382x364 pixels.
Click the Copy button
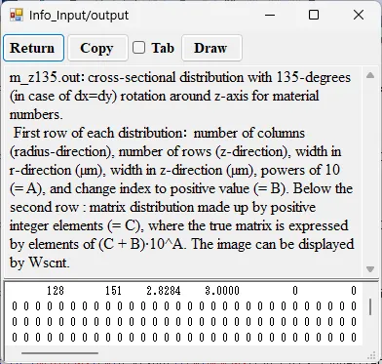click(97, 48)
